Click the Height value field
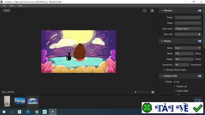Screen dimensions: 205x115 (184, 59)
